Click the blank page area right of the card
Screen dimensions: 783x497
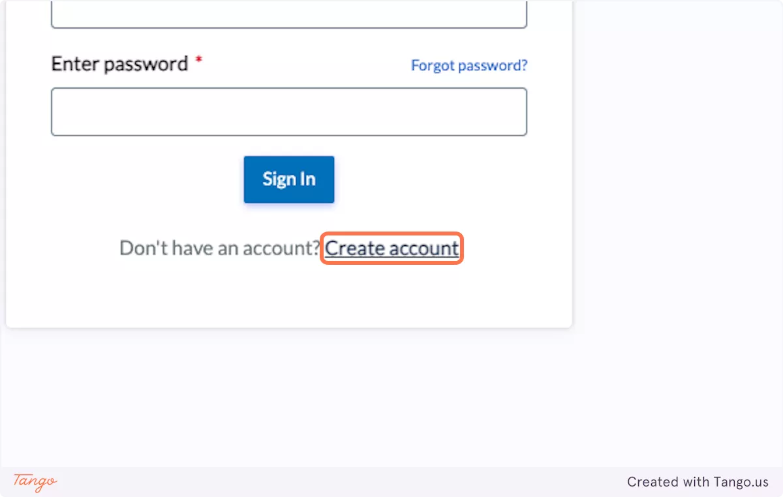679,196
